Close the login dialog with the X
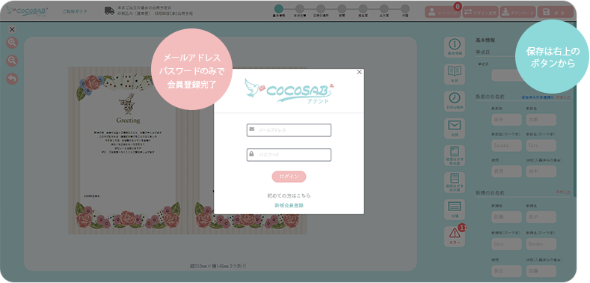The image size is (590, 283). [360, 72]
